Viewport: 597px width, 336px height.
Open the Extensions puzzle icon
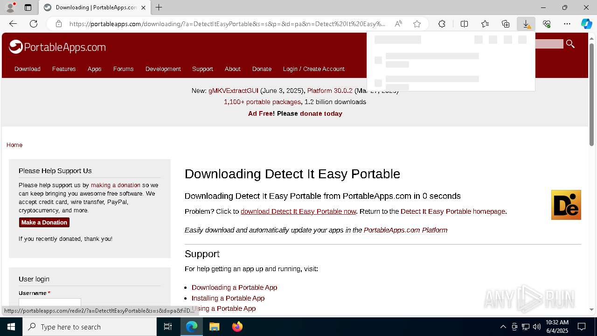tap(442, 24)
